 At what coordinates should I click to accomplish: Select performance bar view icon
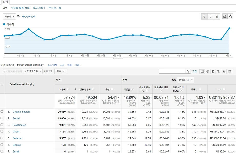click(213, 71)
